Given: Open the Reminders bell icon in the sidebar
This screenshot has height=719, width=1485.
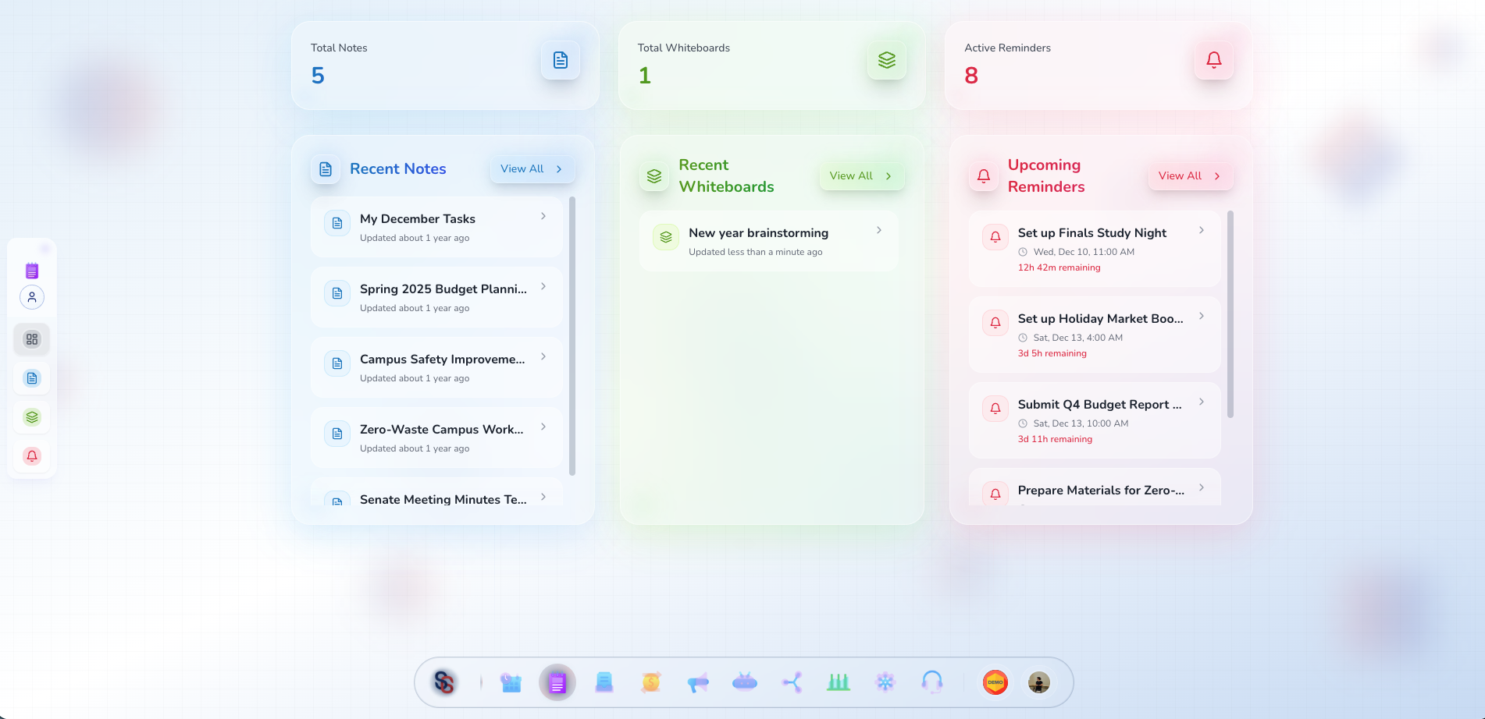Looking at the screenshot, I should 31,456.
